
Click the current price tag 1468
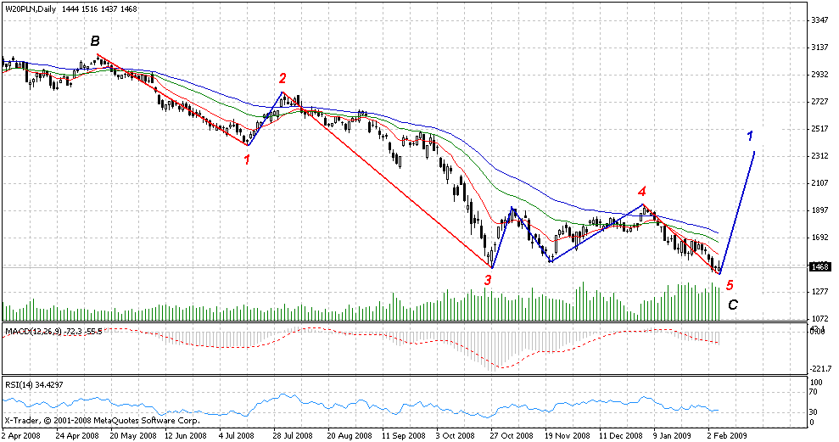coord(819,267)
